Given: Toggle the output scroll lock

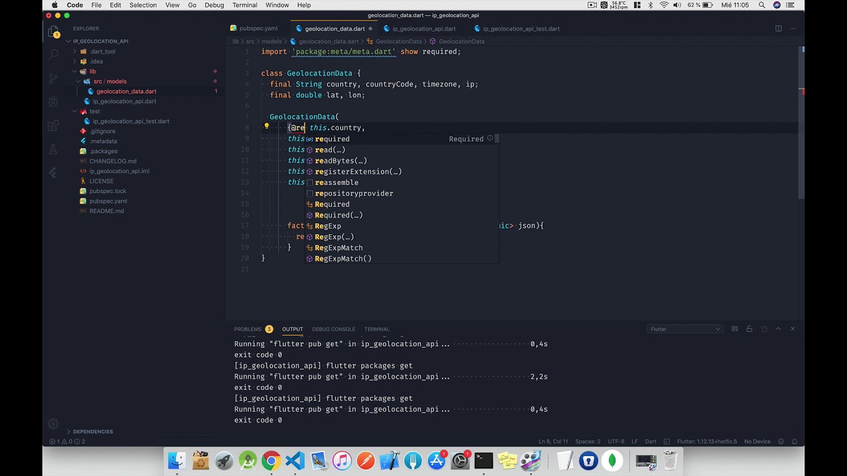Looking at the screenshot, I should (749, 329).
